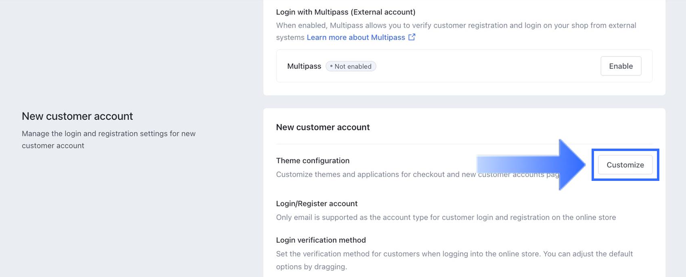Click the Customize themes and applications description
This screenshot has height=277, width=686.
tap(375, 174)
